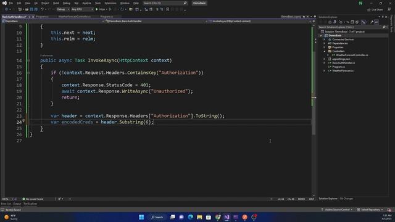The height and width of the screenshot is (222, 395).
Task: Open File Explorer from the taskbar
Action: [x=199, y=217]
